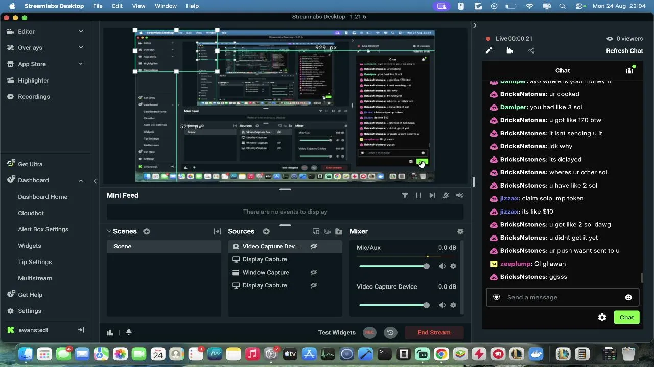
Task: Collapse the chat panel with the arrow
Action: [x=475, y=25]
